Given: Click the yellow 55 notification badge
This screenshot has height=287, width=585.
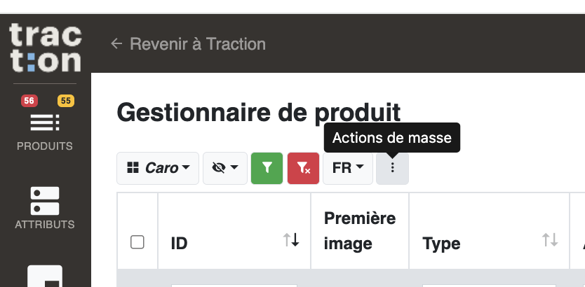Looking at the screenshot, I should (x=66, y=101).
